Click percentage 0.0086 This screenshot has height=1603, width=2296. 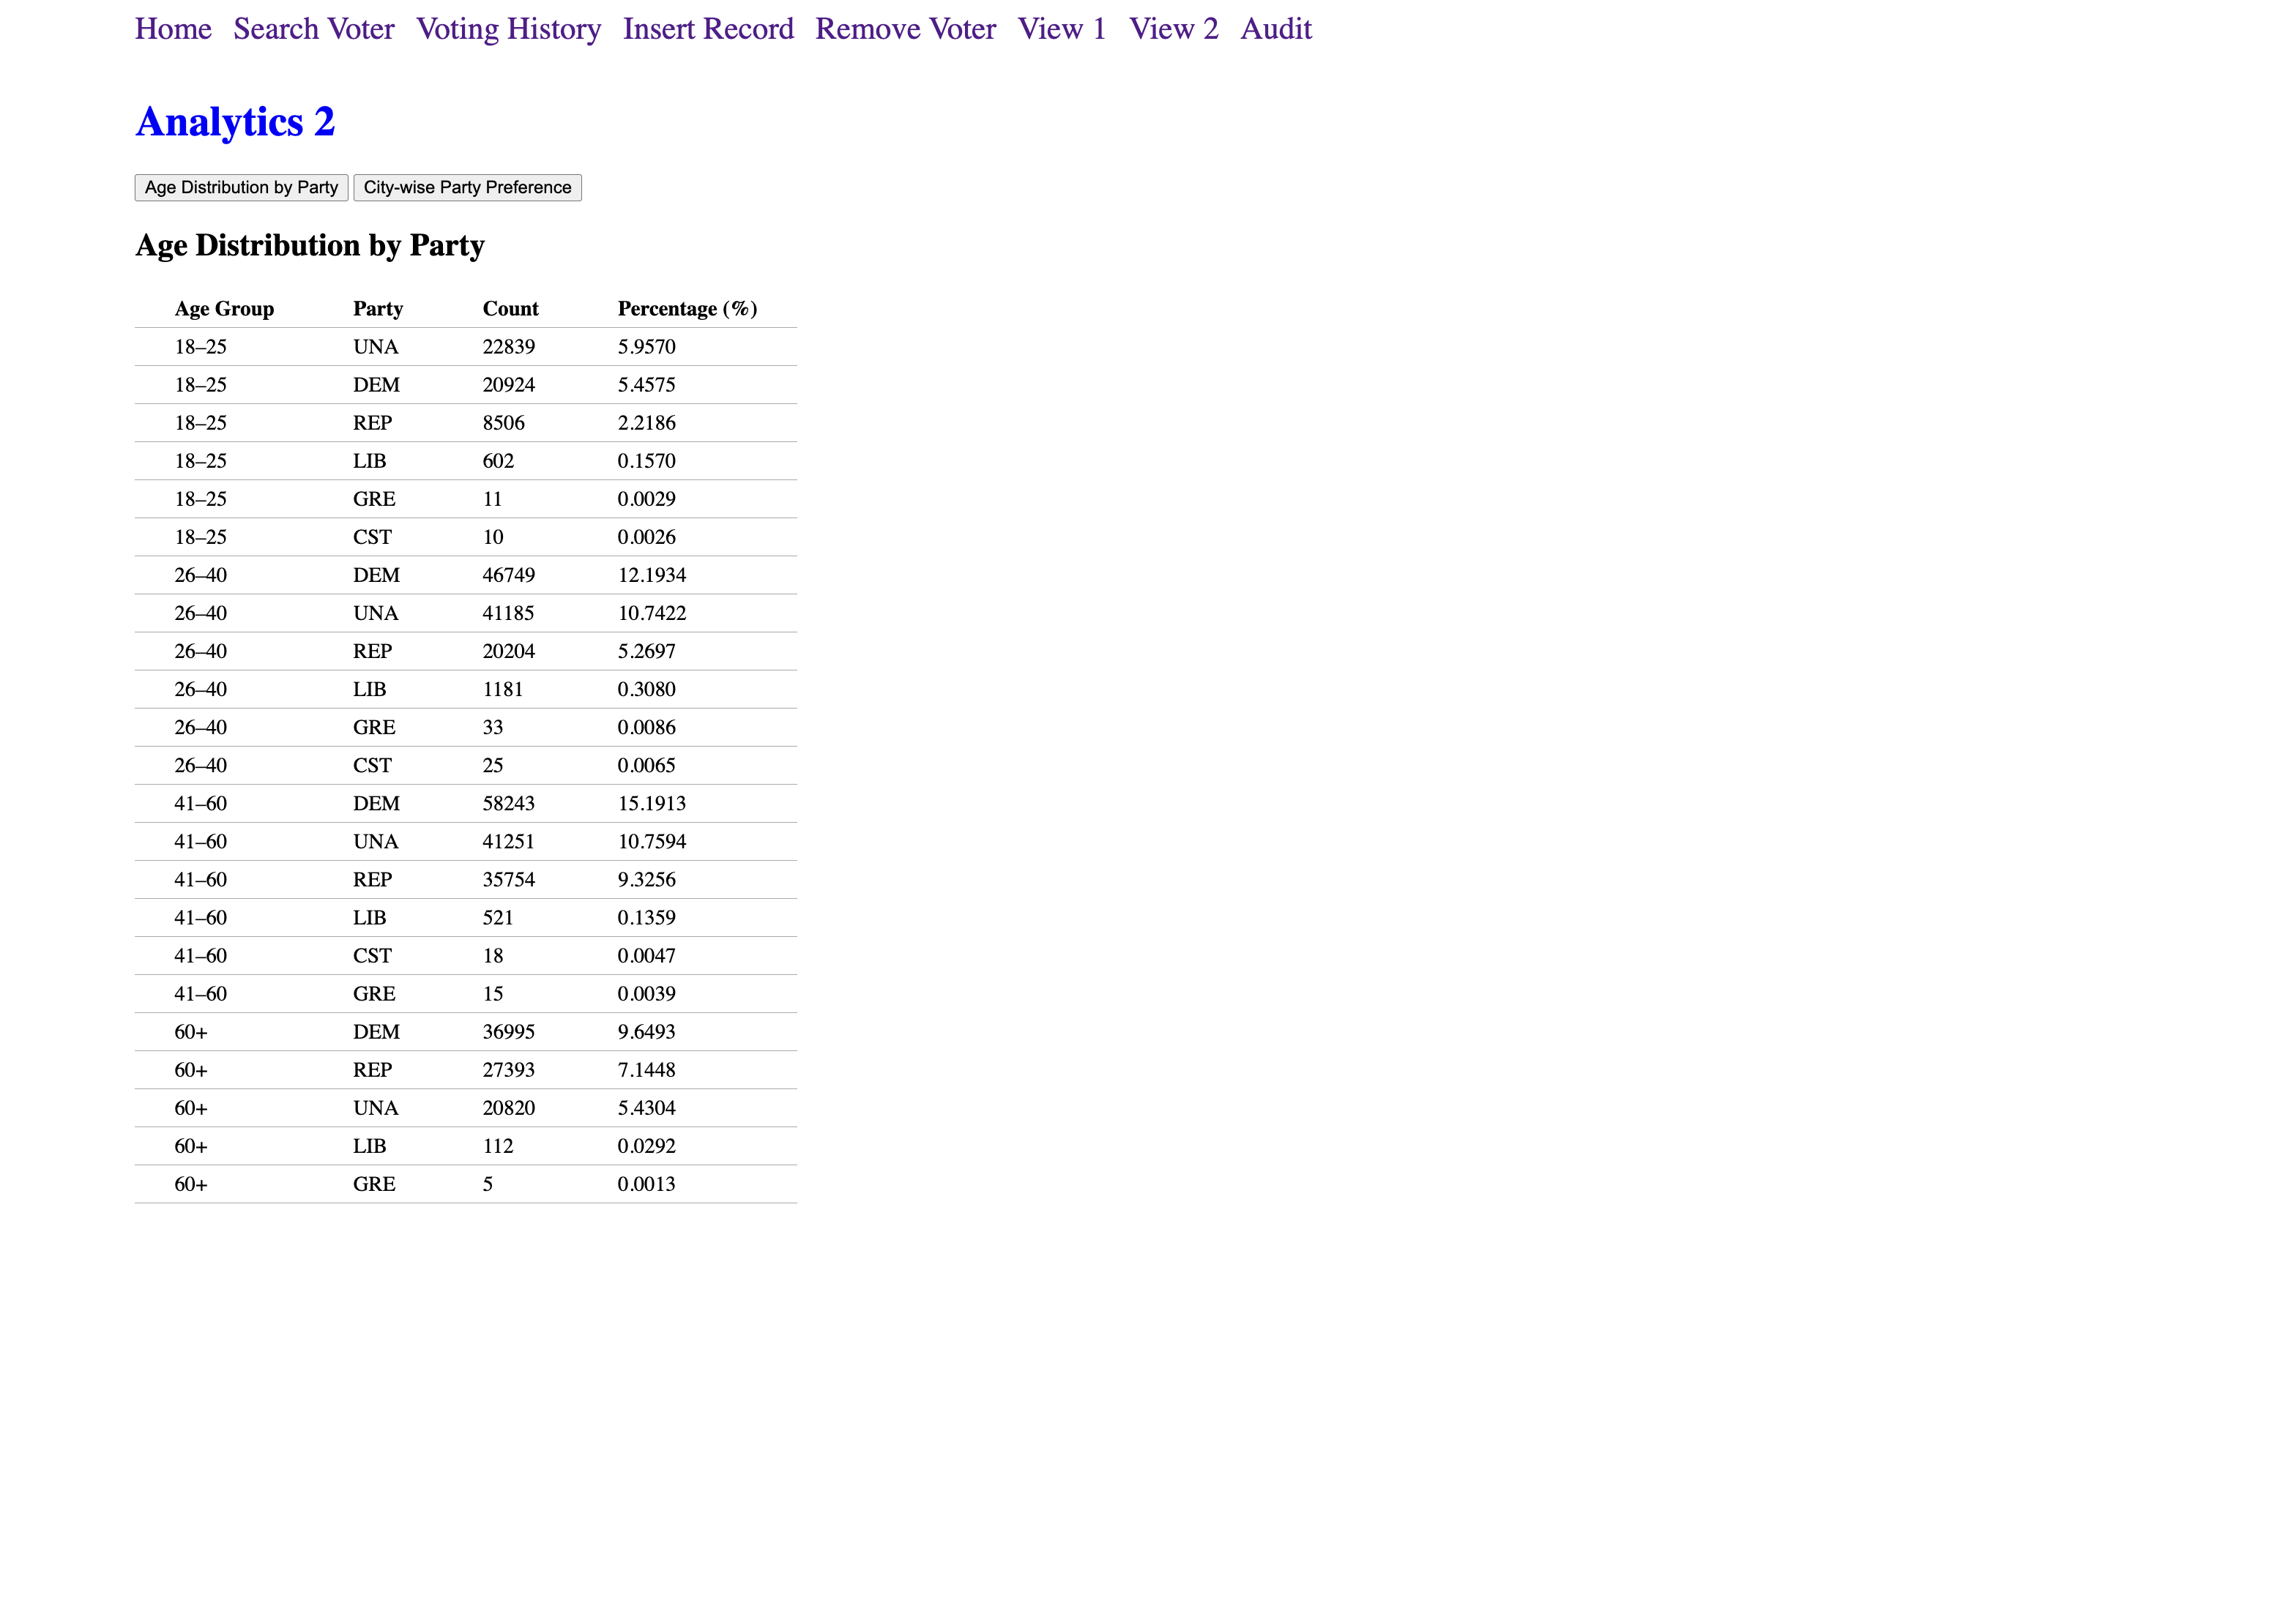coord(646,726)
